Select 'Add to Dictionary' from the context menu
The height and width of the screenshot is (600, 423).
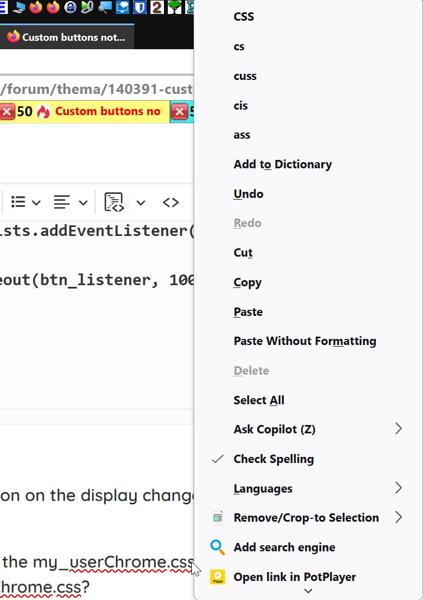tap(283, 164)
